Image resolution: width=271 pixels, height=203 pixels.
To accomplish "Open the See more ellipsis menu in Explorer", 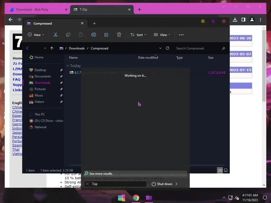I will click(x=181, y=35).
